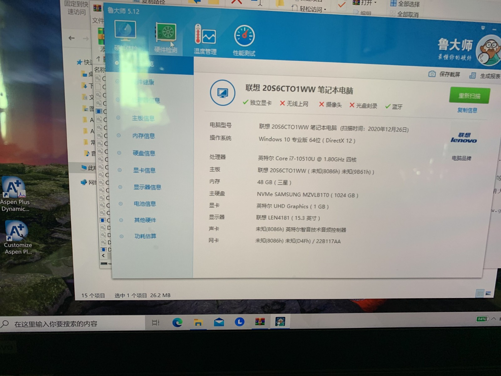Select 硬盘信息 in the sidebar
This screenshot has height=376, width=501.
point(144,153)
